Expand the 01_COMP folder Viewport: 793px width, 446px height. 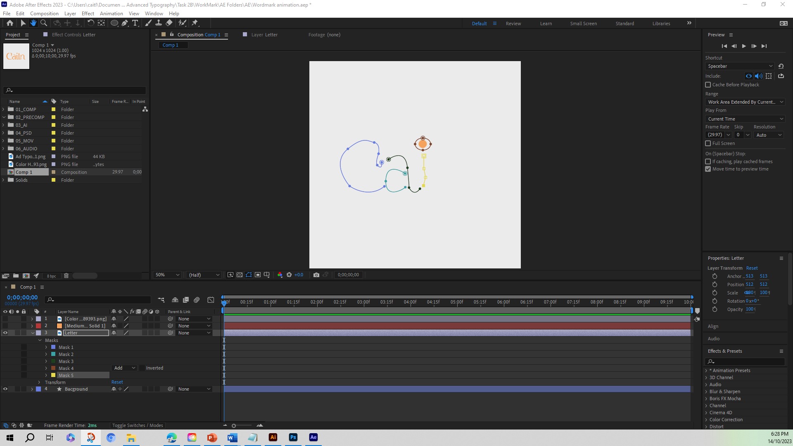4,109
